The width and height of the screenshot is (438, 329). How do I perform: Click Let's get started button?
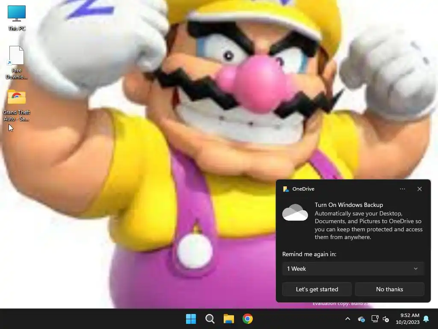pos(317,289)
